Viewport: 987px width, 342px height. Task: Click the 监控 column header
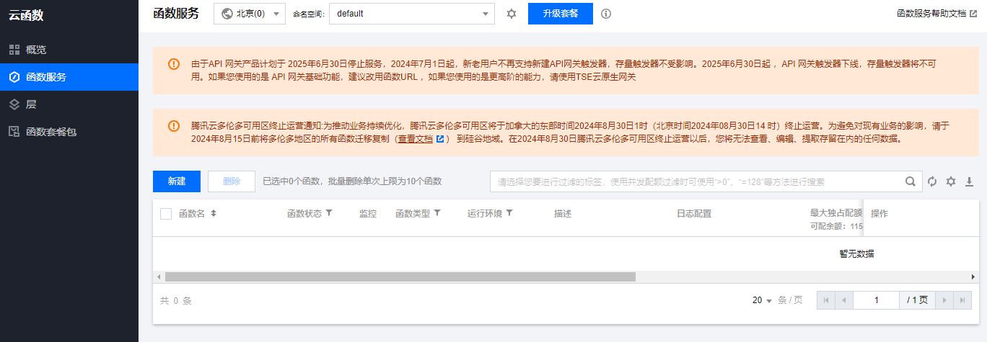(368, 214)
